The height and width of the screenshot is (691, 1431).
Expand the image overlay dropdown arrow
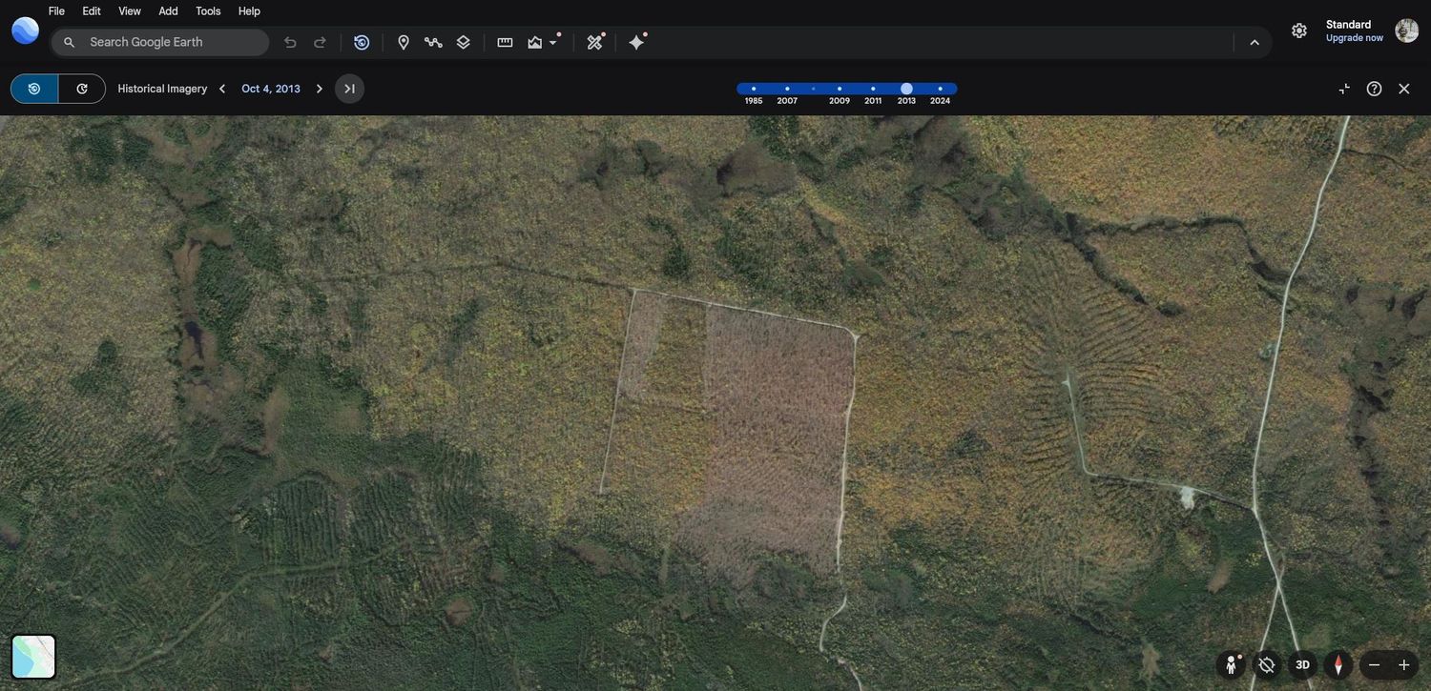pos(552,43)
